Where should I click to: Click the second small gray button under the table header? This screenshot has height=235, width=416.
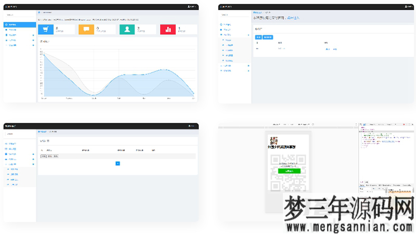(x=49, y=156)
